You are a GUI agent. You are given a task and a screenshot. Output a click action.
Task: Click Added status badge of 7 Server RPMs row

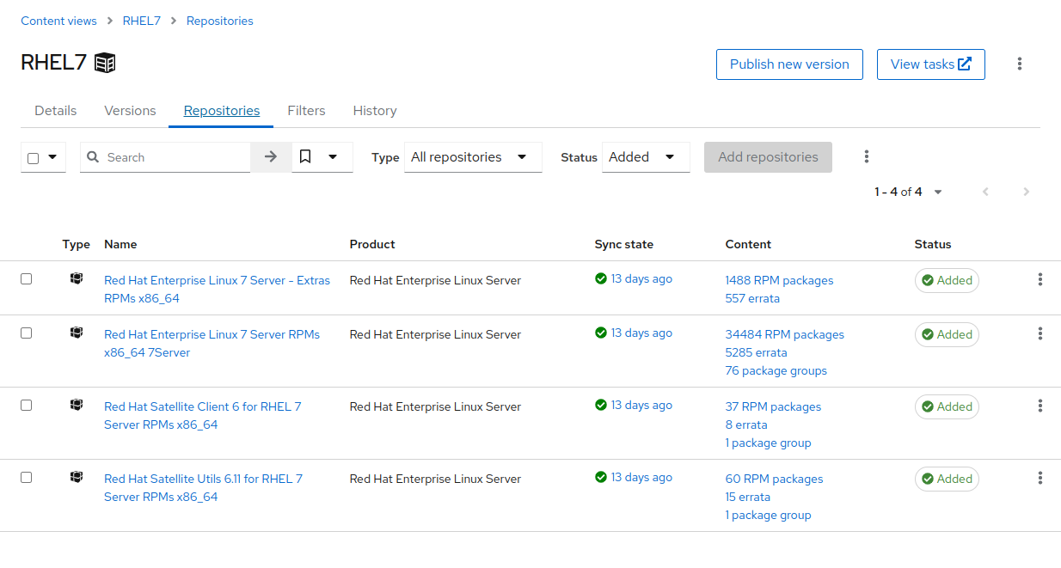[947, 334]
